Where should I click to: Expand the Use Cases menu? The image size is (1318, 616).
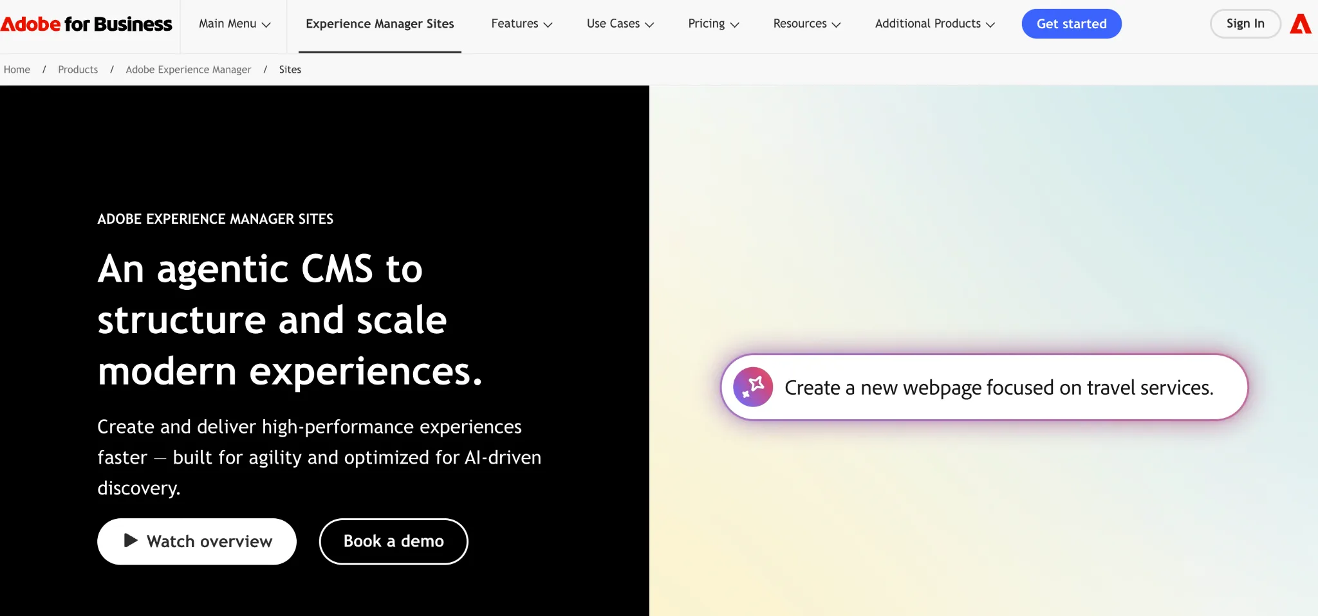[620, 24]
